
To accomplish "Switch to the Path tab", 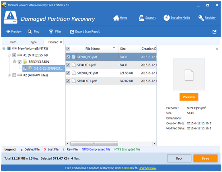I will tap(13, 42).
